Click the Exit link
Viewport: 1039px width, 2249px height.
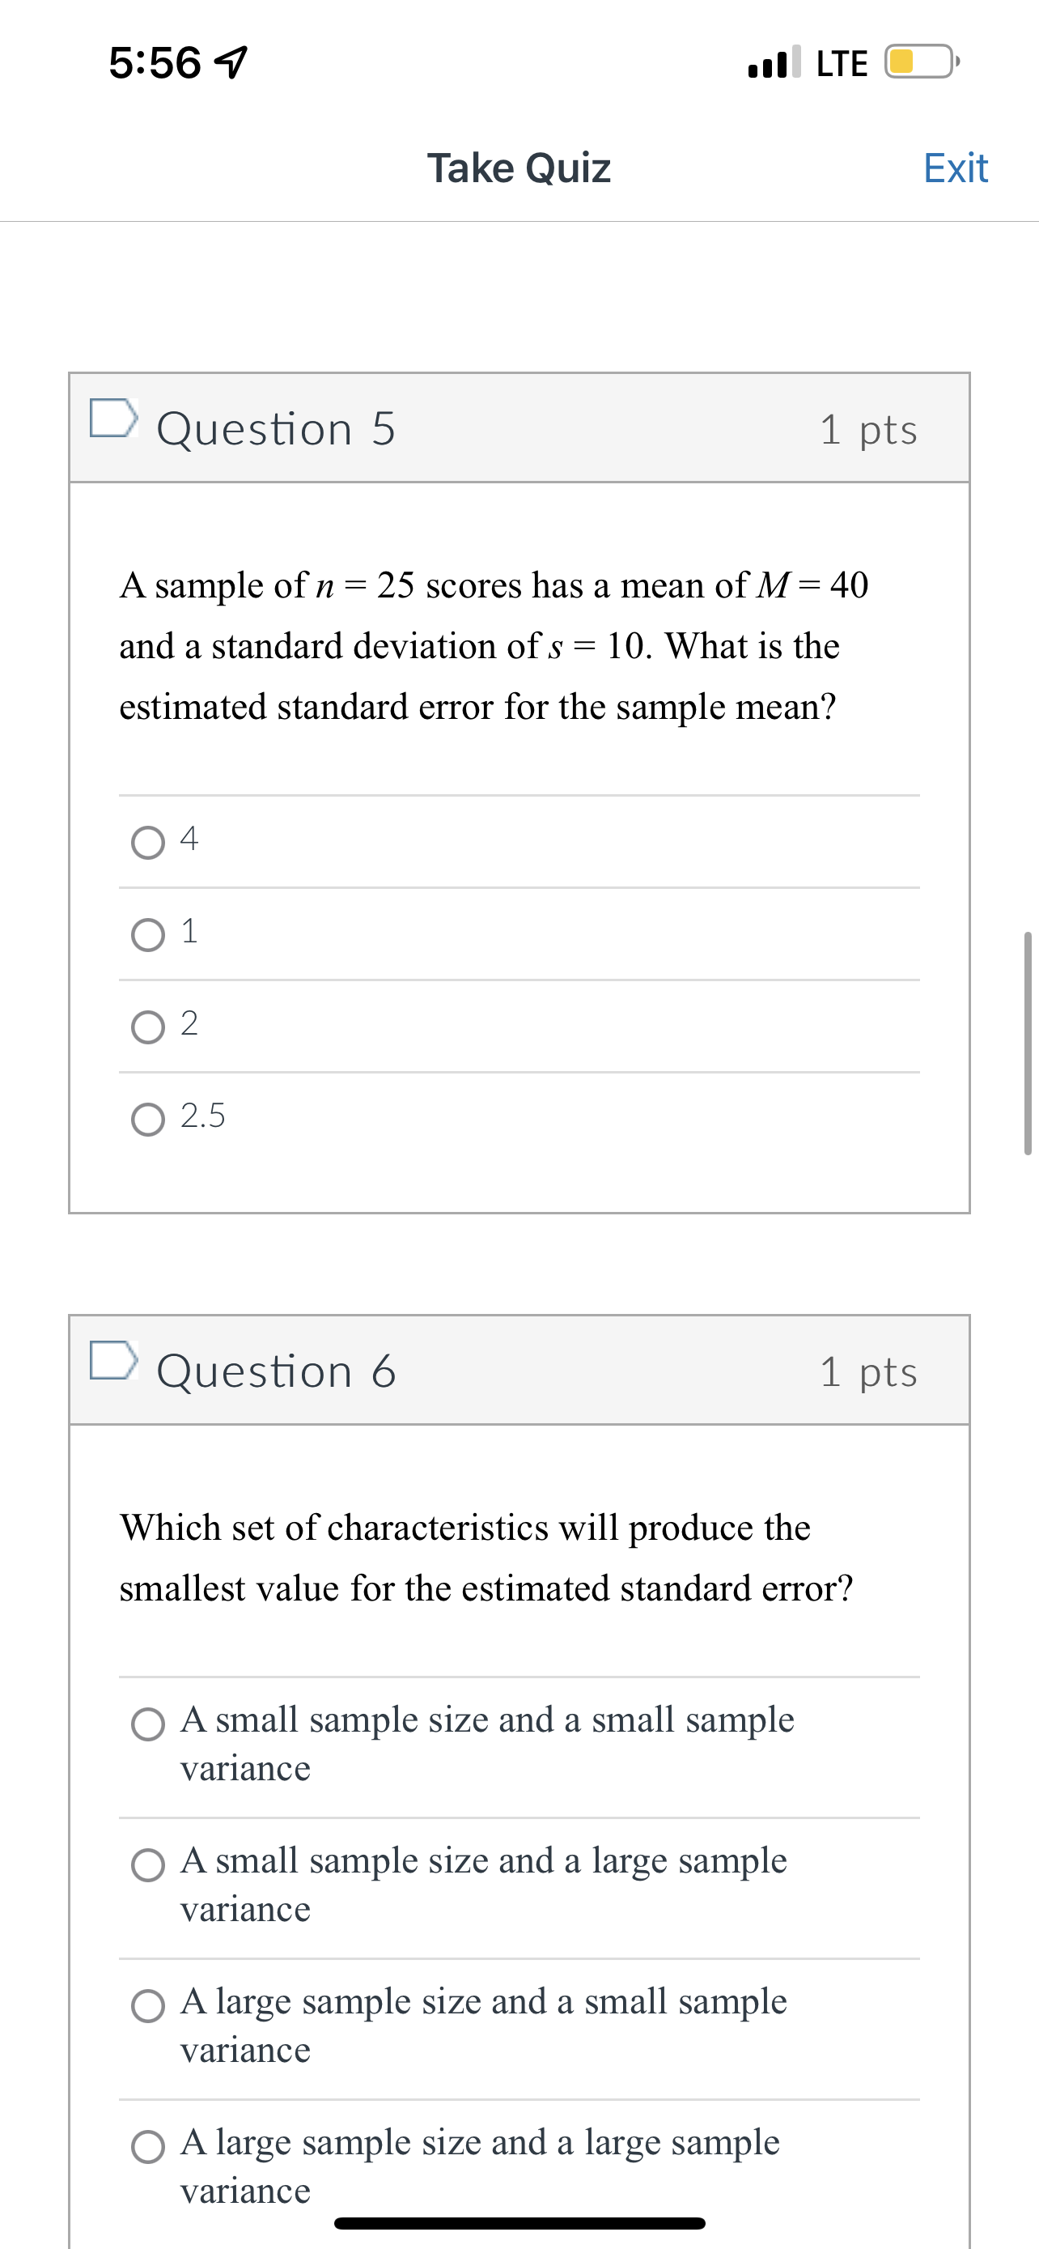pos(956,168)
